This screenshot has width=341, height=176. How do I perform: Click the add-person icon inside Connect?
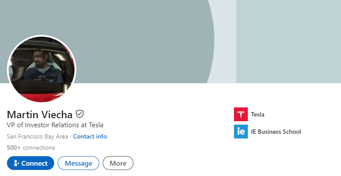[x=16, y=163]
